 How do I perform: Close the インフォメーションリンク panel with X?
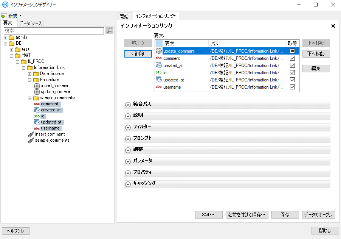pos(333,26)
